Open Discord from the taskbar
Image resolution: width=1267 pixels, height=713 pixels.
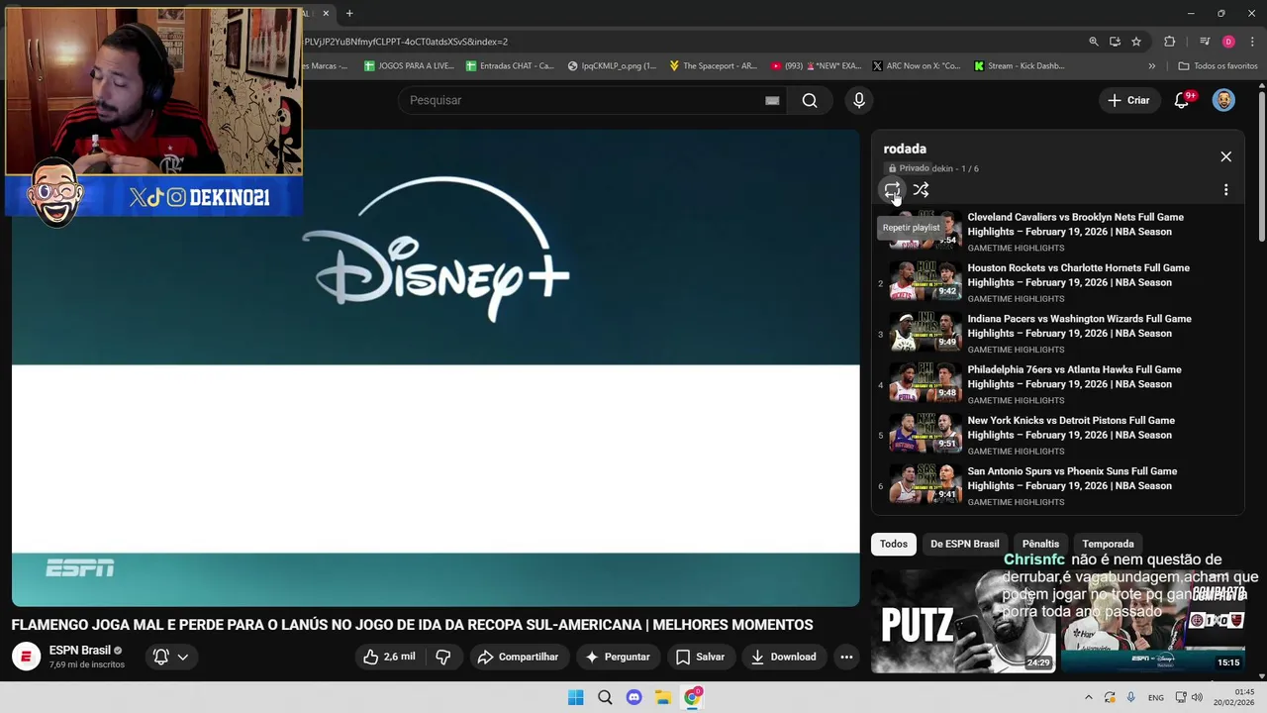point(633,697)
